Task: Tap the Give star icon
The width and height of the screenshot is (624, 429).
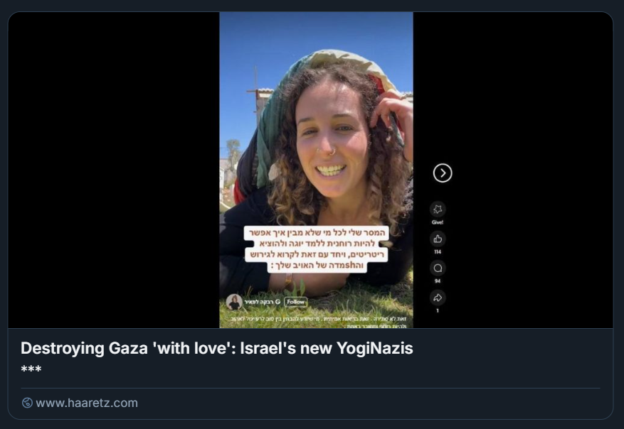Action: [x=438, y=210]
